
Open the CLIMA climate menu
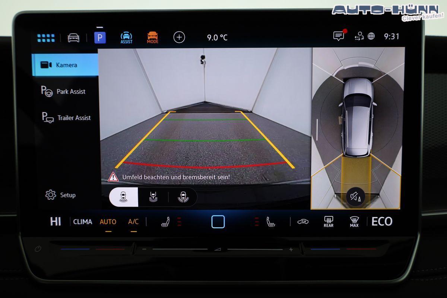coord(82,222)
